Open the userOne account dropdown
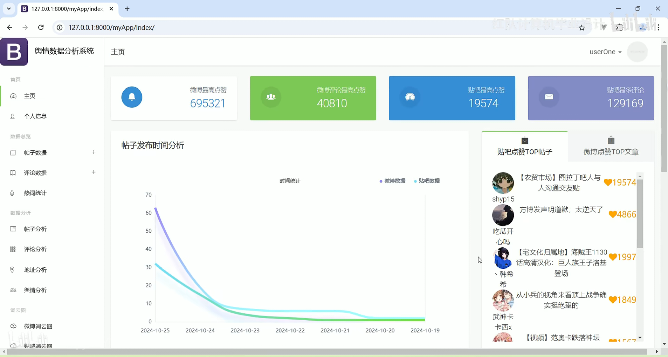The height and width of the screenshot is (357, 668). (x=605, y=52)
